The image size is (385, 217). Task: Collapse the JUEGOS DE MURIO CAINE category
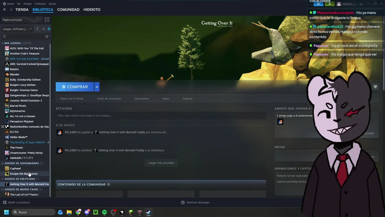coord(3,189)
